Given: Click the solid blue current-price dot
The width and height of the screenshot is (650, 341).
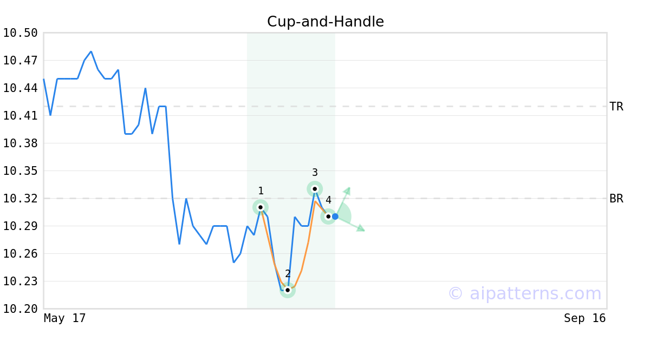Looking at the screenshot, I should point(335,217).
